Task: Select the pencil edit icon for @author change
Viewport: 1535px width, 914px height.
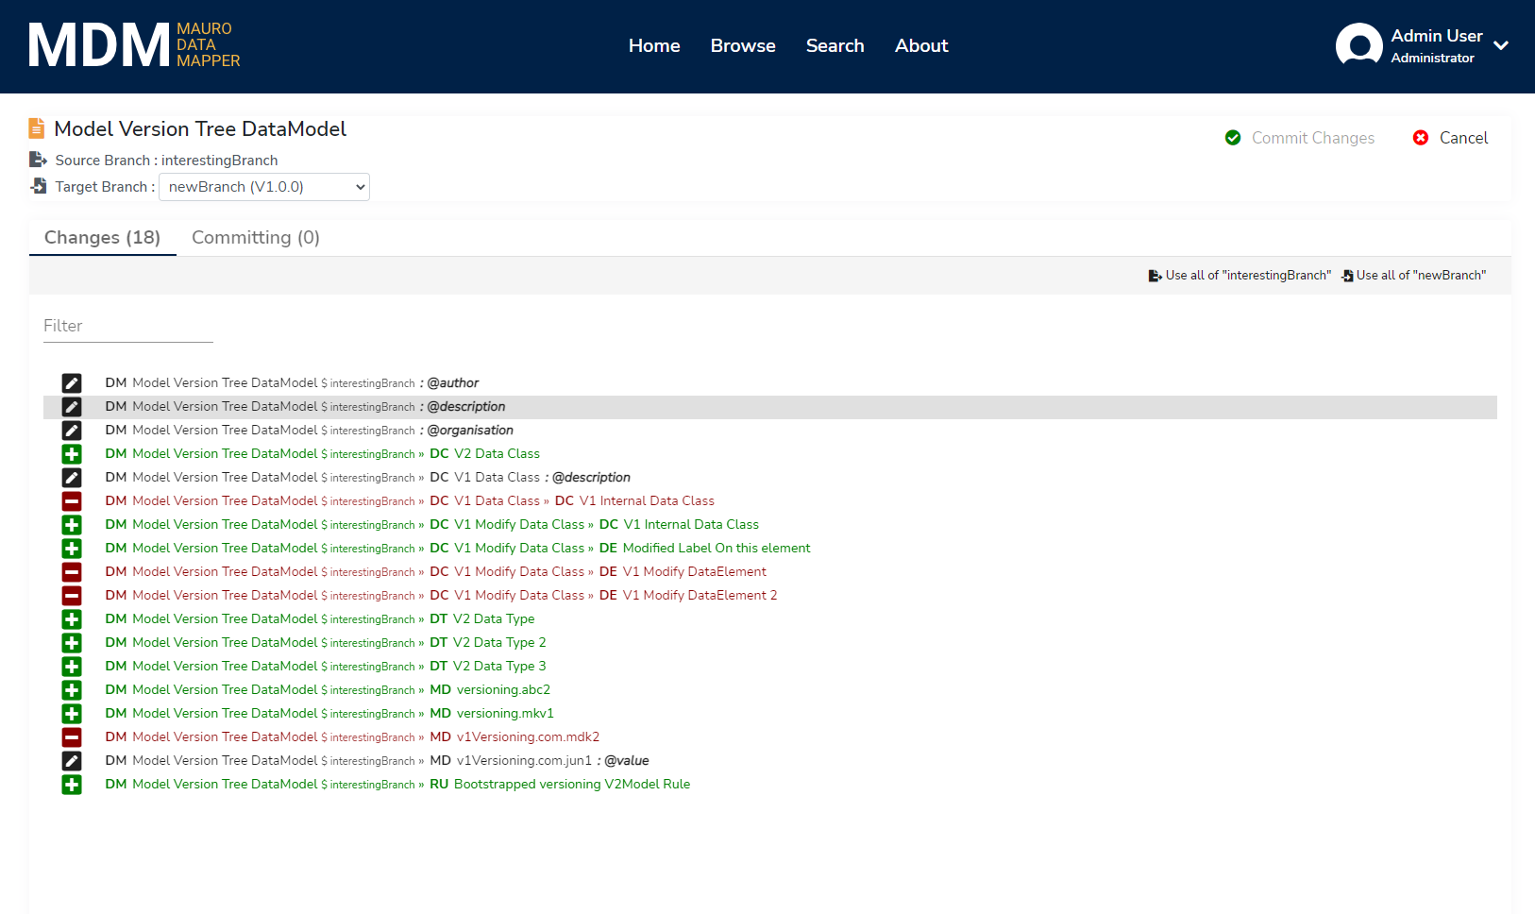Action: tap(72, 382)
